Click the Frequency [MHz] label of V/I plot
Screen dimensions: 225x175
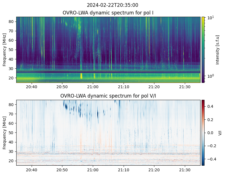(5, 133)
